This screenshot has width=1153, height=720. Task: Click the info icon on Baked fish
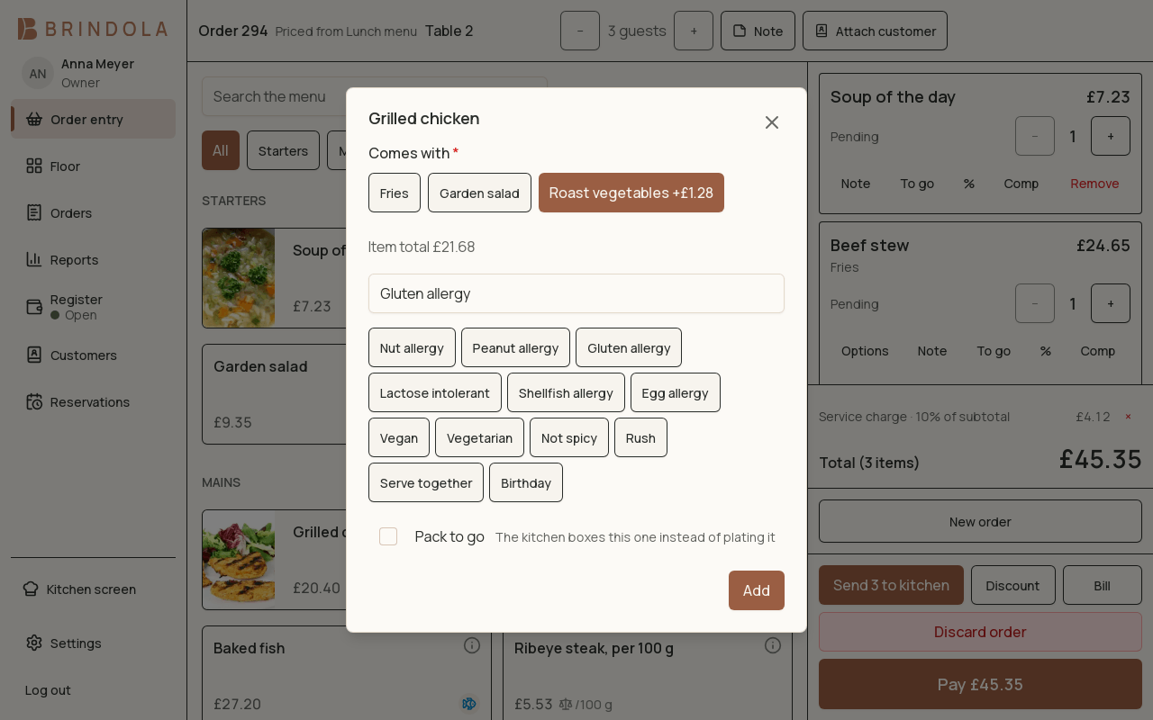click(472, 645)
